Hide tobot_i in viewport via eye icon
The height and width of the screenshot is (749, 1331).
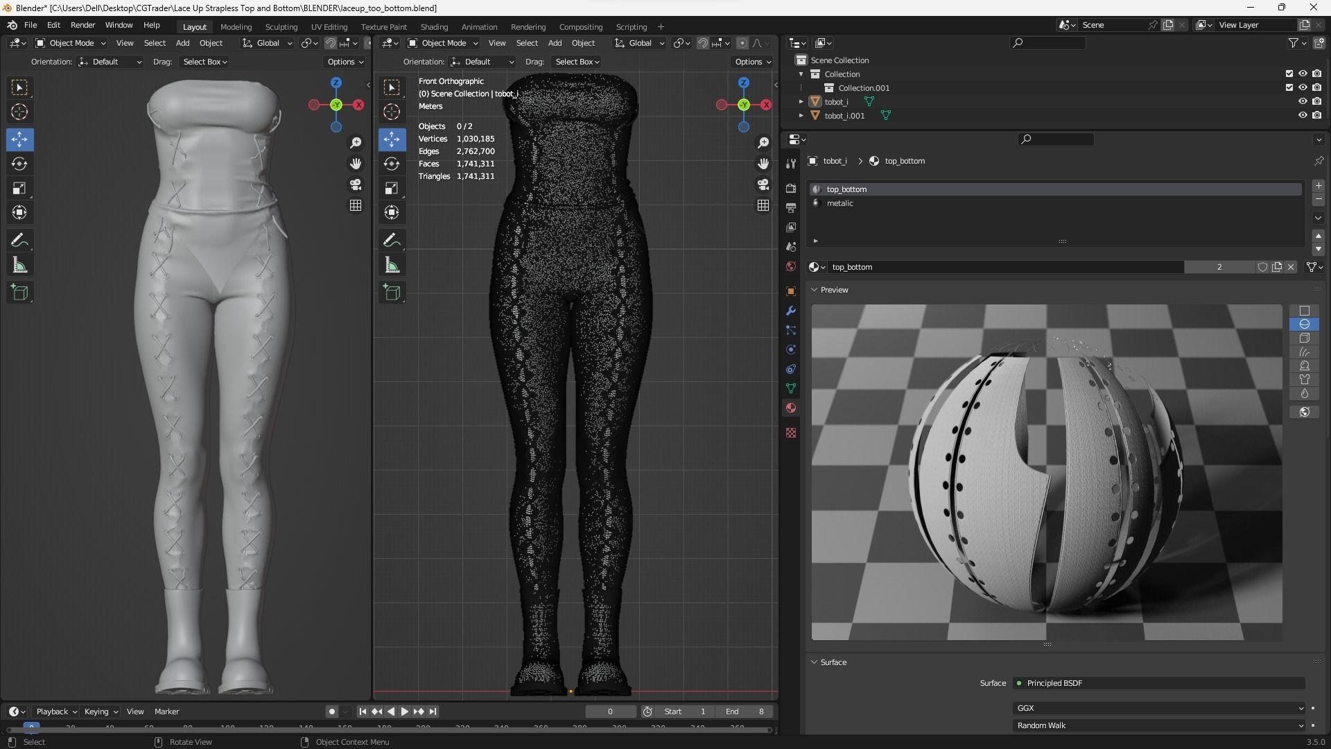tap(1303, 101)
